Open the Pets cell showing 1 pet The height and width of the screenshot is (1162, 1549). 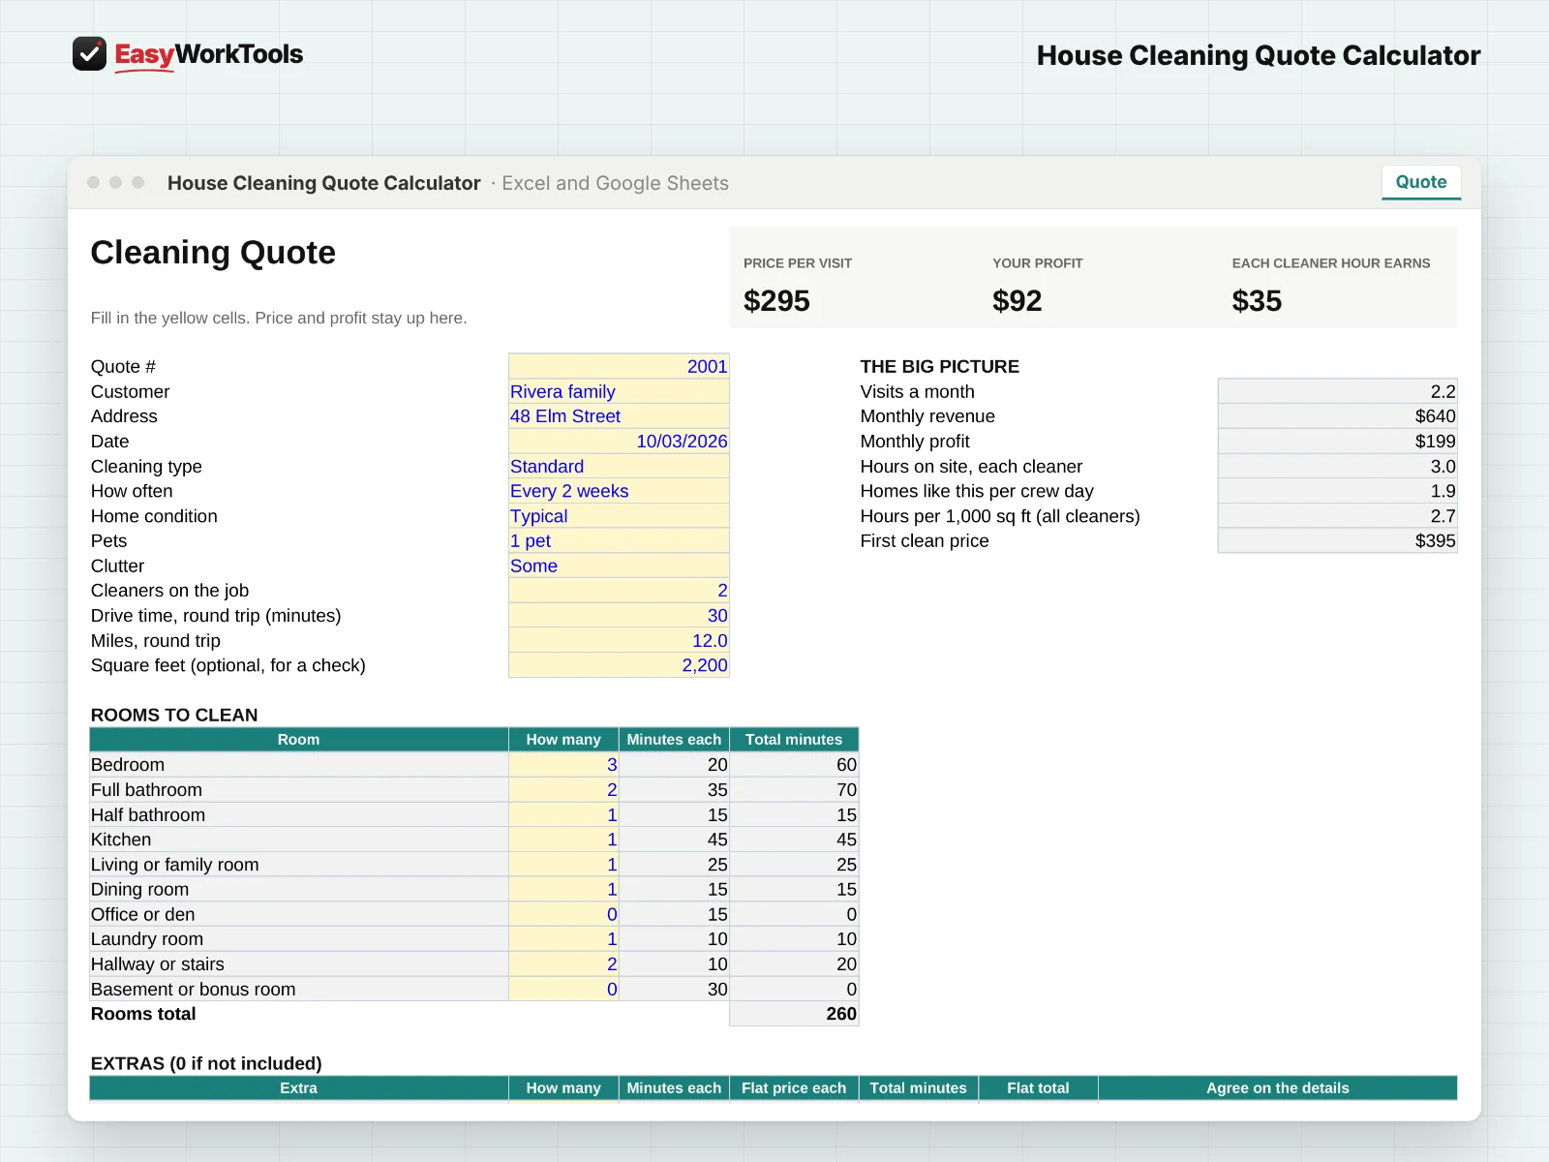[619, 541]
